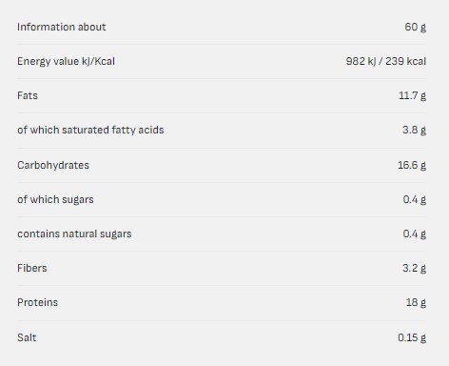The height and width of the screenshot is (366, 449).
Task: Select the 0.15 g salt value
Action: (412, 337)
